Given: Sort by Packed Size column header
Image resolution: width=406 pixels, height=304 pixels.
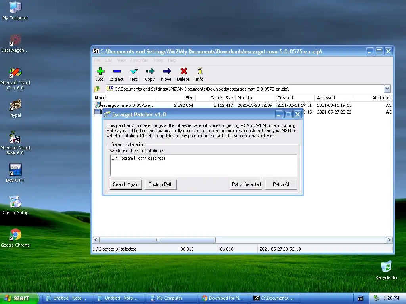Looking at the screenshot, I should (215, 98).
